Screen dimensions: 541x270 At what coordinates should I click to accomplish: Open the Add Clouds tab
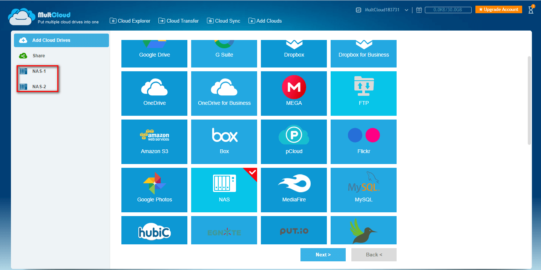coord(265,21)
